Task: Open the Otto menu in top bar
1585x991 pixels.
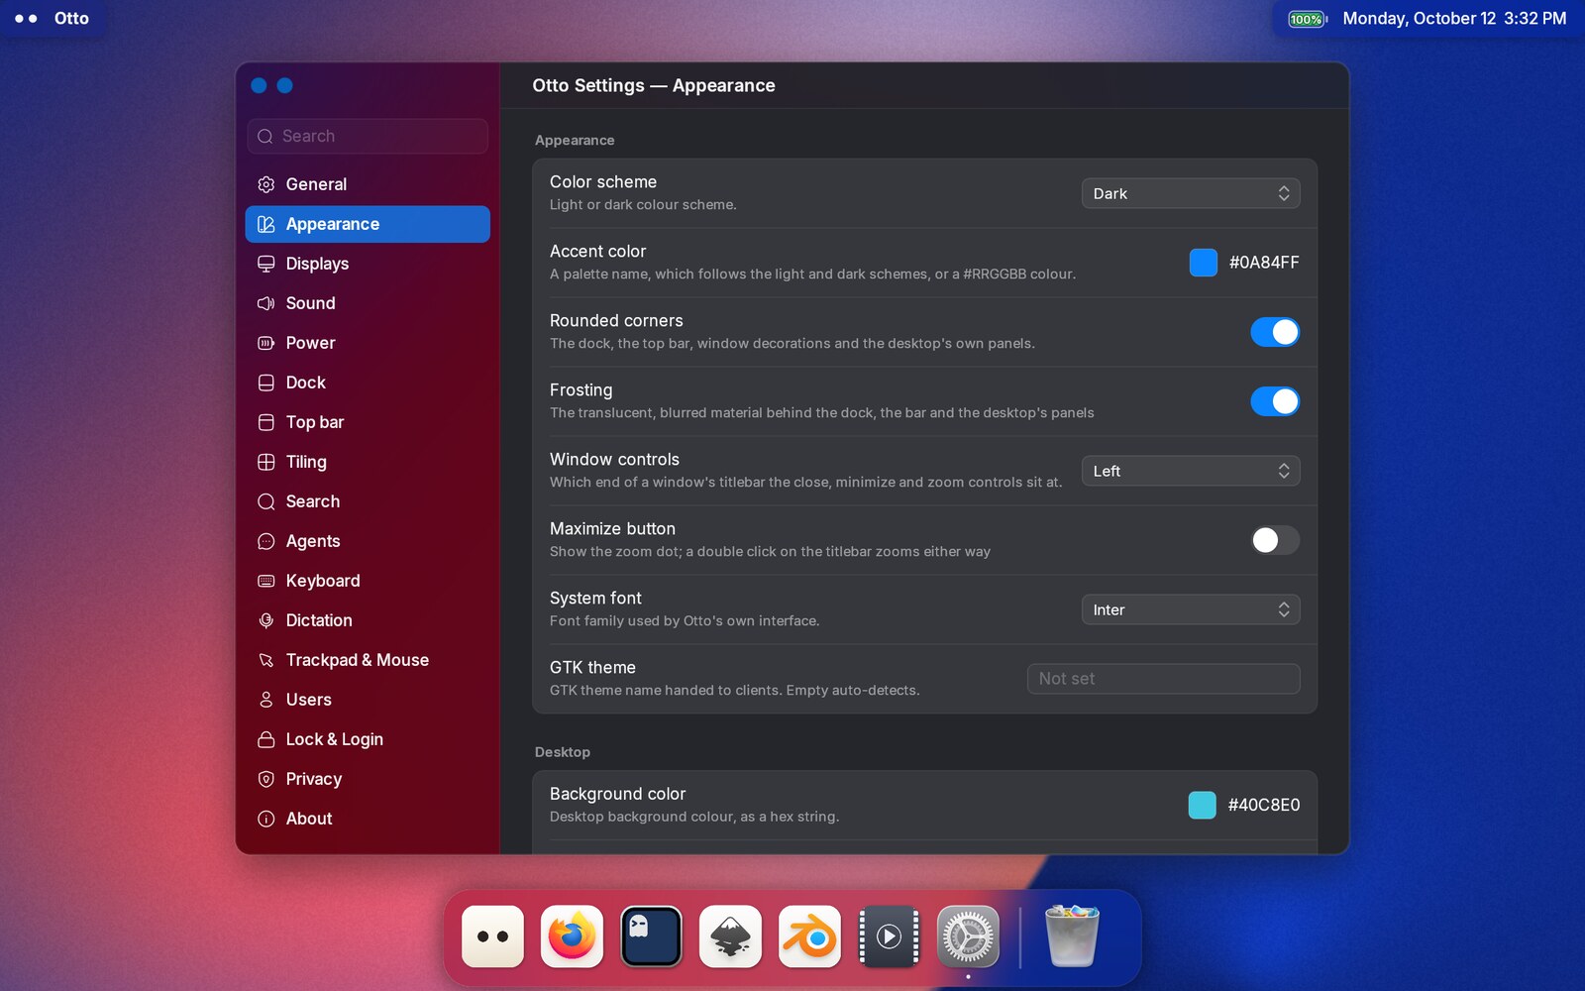Action: pyautogui.click(x=71, y=18)
